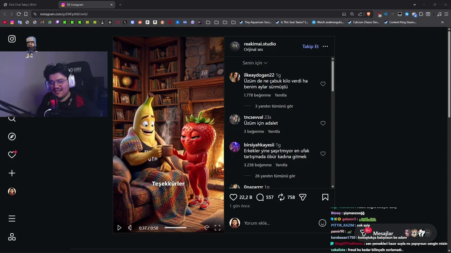Click the 'Yorum ekle...' comment field
This screenshot has height=253, width=451.
tap(280, 223)
